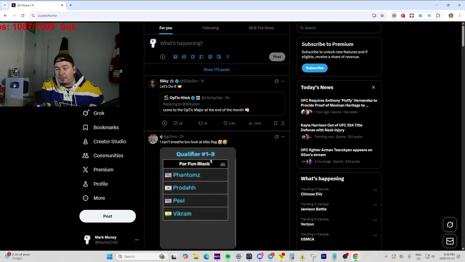Image resolution: width=465 pixels, height=262 pixels.
Task: Open Premium in the sidebar
Action: coord(98,170)
